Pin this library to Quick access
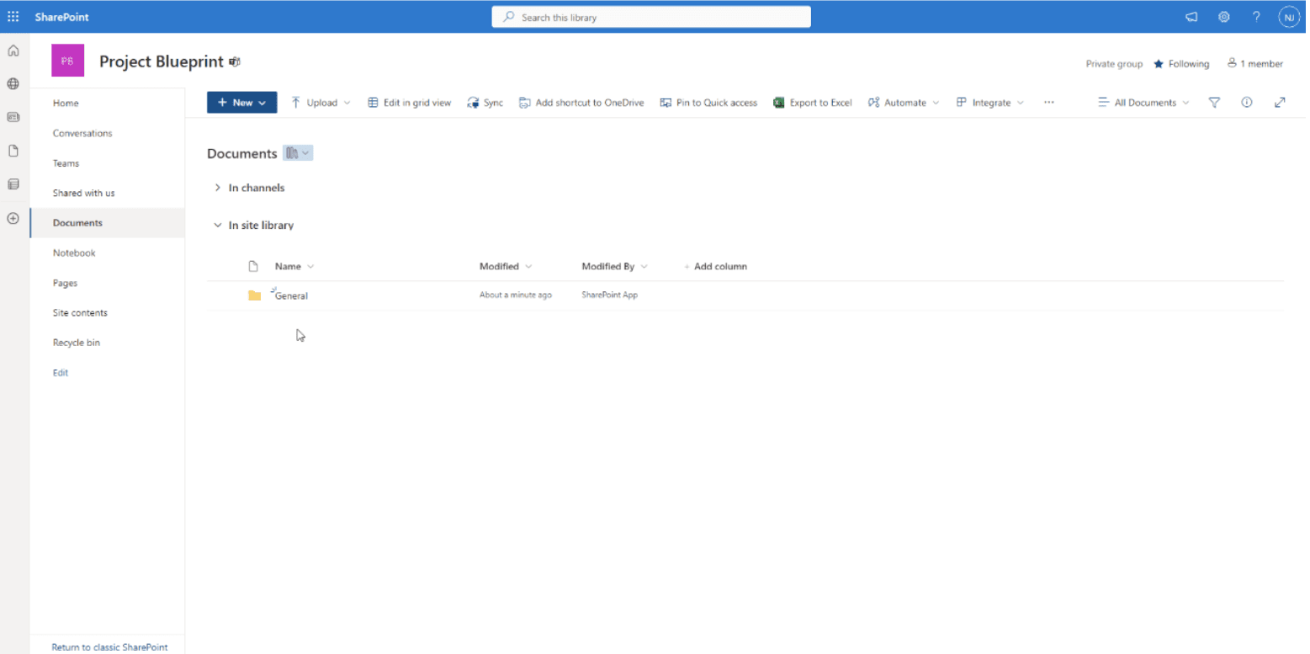The width and height of the screenshot is (1310, 654). pos(708,102)
